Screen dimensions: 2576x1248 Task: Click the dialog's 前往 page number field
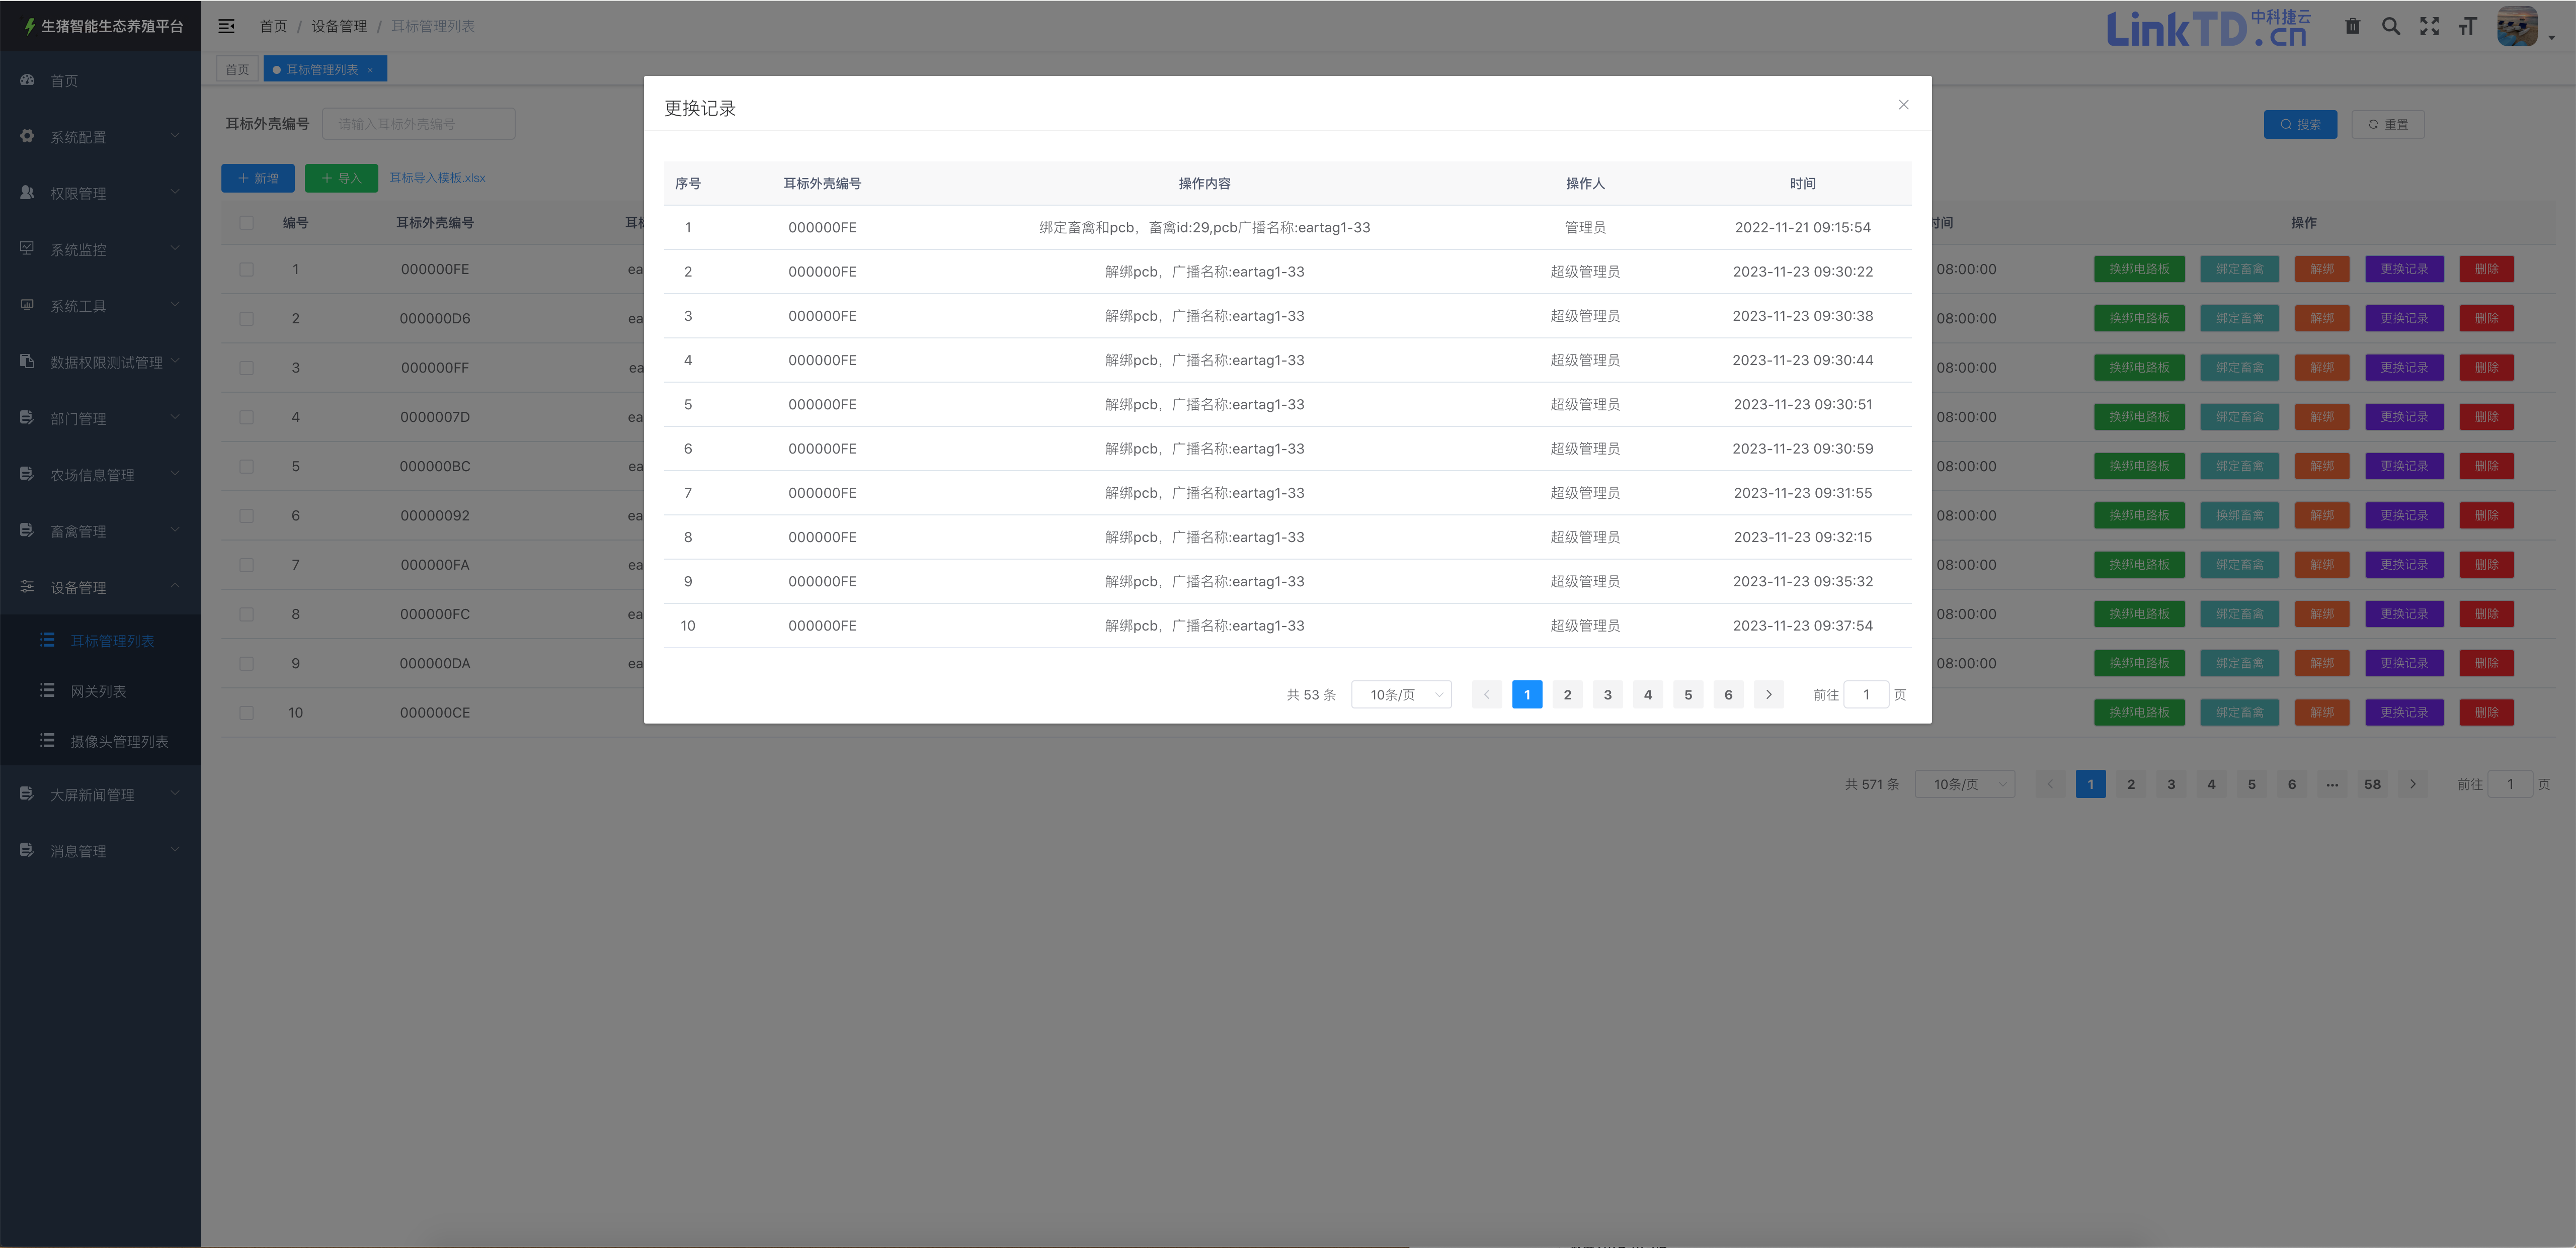click(1865, 694)
